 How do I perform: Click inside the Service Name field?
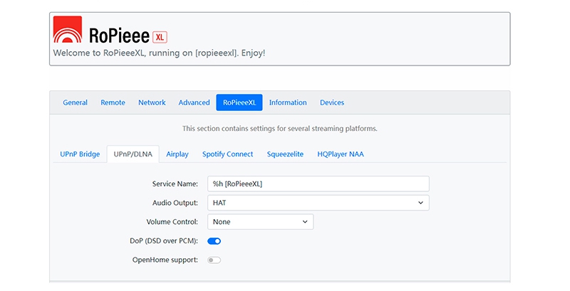click(318, 184)
